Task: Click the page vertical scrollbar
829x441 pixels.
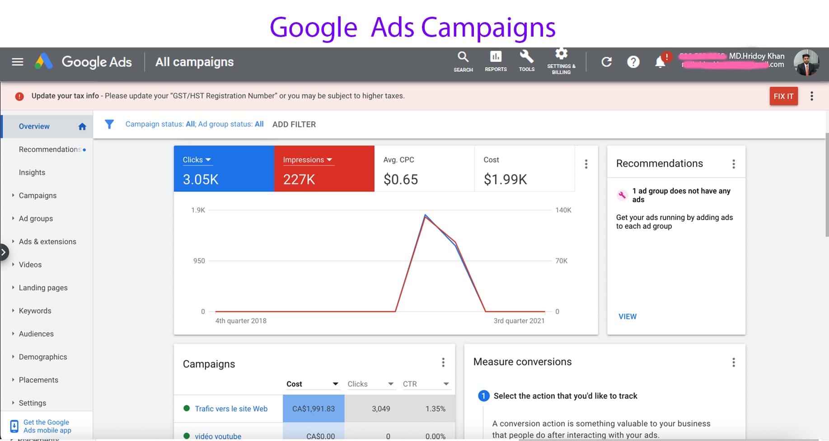Action: pos(827,185)
